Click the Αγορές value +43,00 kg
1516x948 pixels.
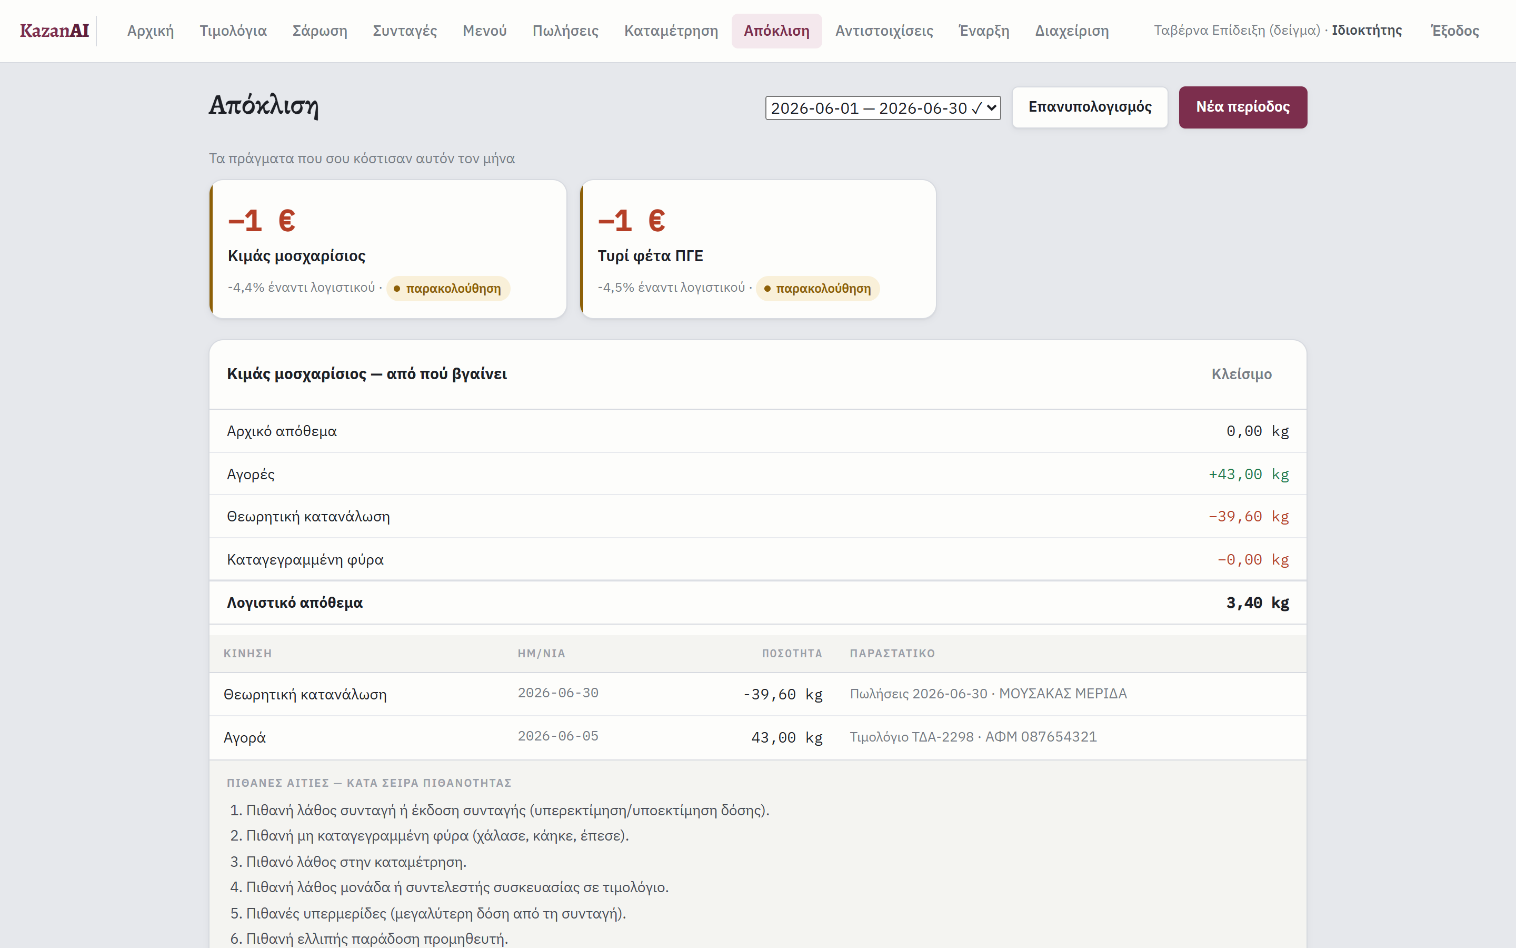(x=1248, y=474)
